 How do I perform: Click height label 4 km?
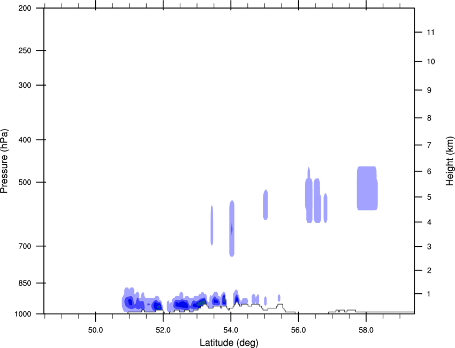(429, 222)
